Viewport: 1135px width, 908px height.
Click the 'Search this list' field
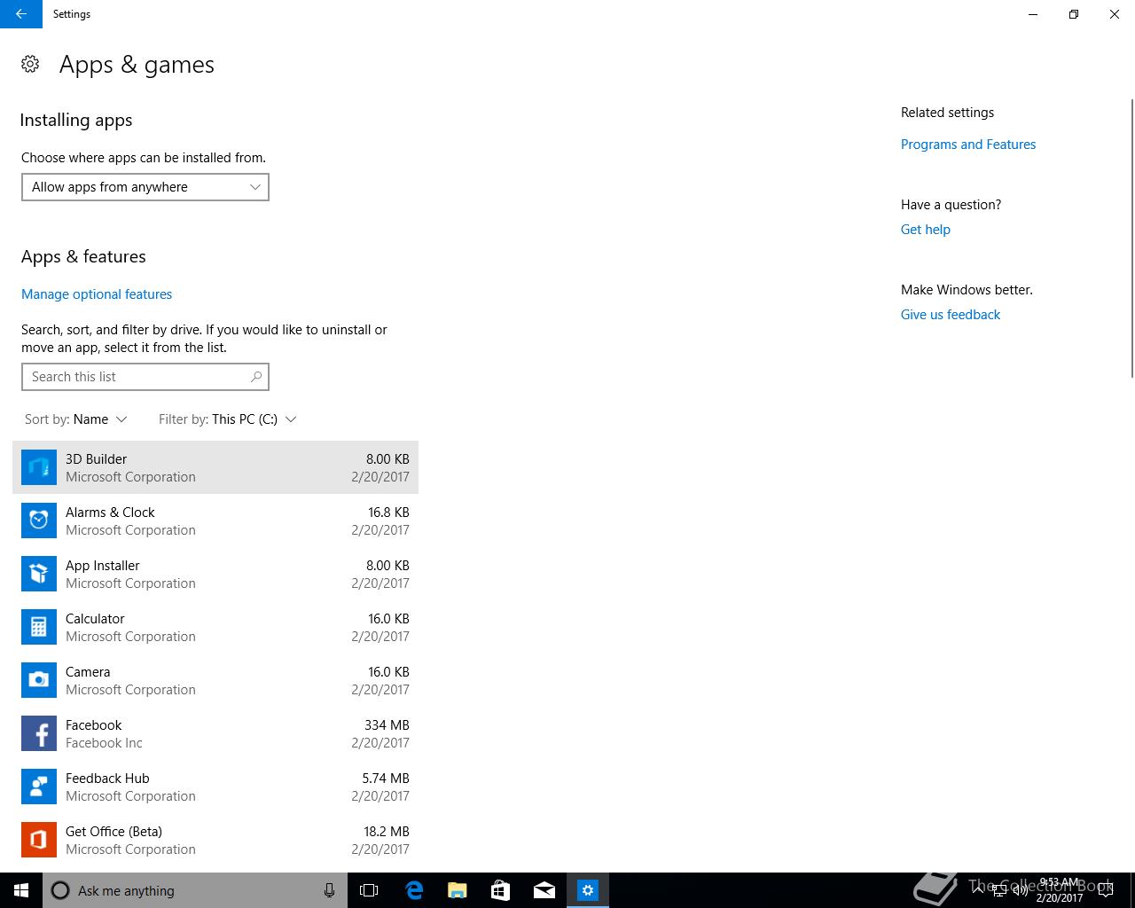145,377
